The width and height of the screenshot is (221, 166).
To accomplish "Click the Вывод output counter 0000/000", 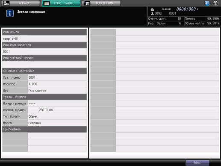I will coord(187,9).
